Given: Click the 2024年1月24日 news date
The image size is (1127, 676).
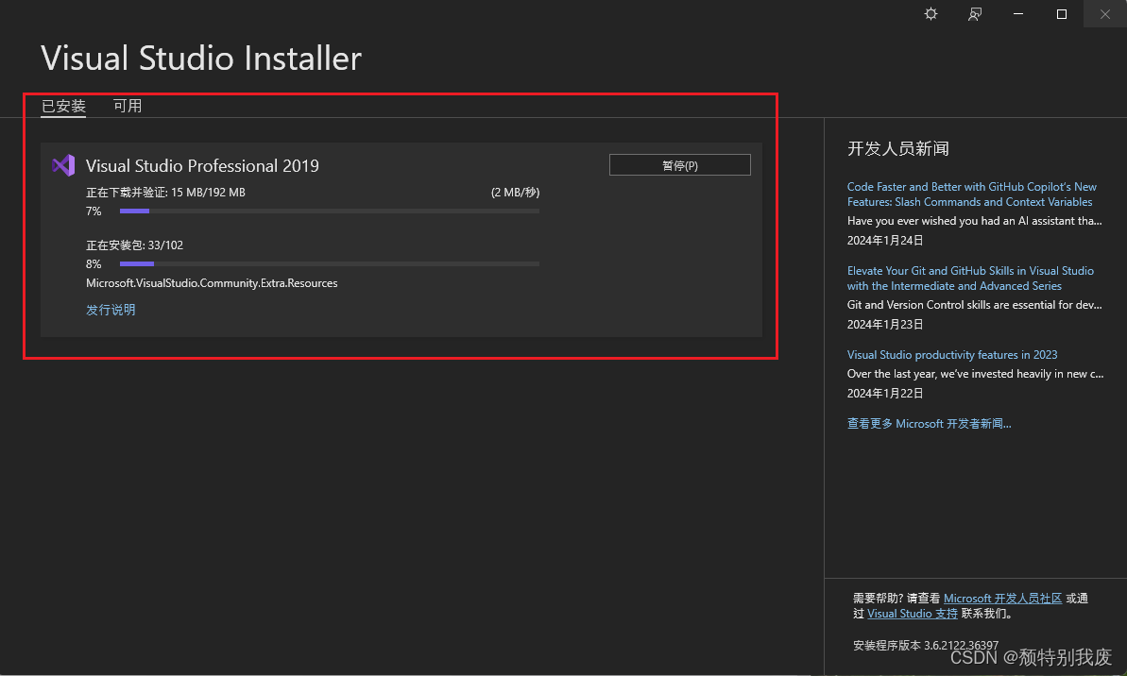Looking at the screenshot, I should (885, 241).
